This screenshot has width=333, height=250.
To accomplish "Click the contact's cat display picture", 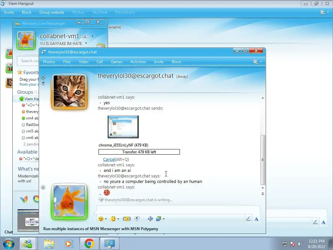I will [x=69, y=91].
